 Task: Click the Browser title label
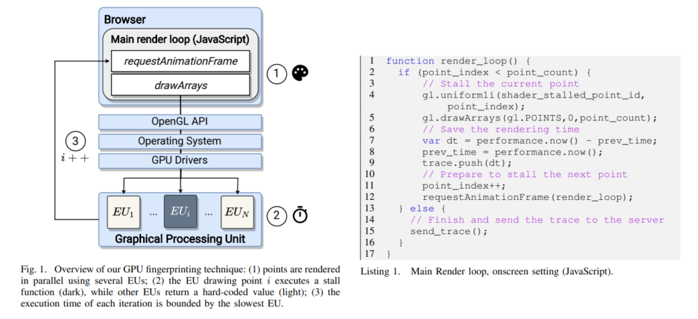click(x=125, y=20)
